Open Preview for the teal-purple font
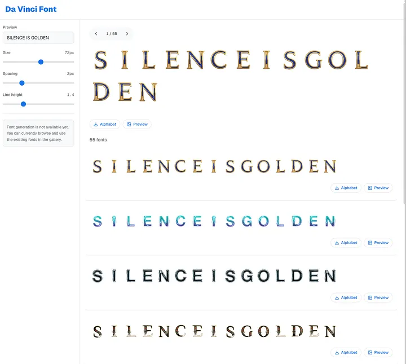 (378, 242)
